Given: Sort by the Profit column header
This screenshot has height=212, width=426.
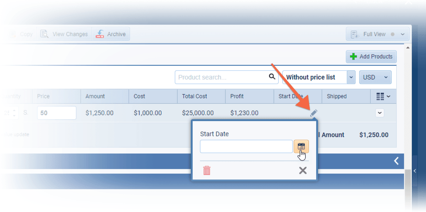Looking at the screenshot, I should tap(237, 96).
